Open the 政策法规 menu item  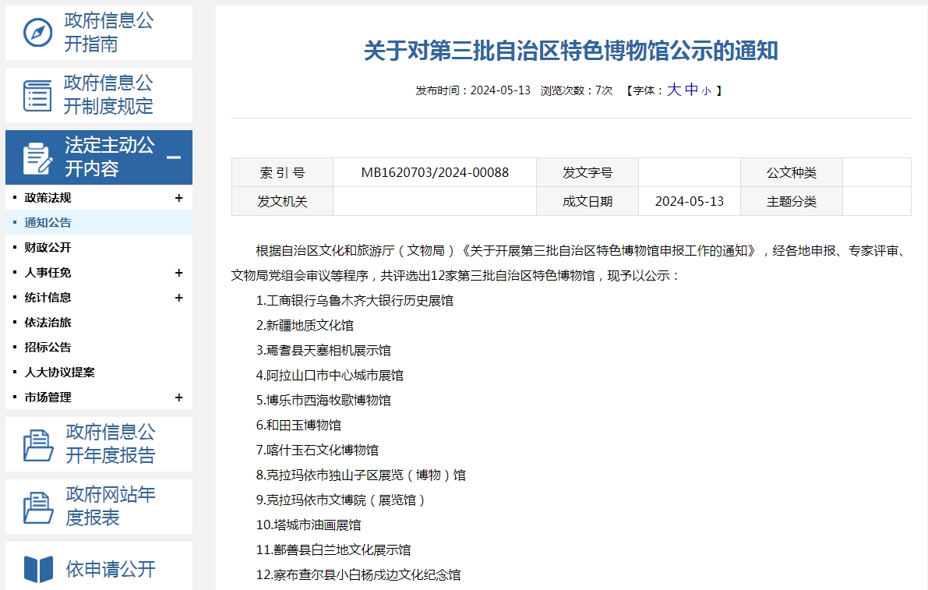[48, 198]
